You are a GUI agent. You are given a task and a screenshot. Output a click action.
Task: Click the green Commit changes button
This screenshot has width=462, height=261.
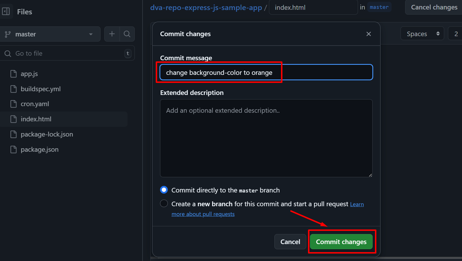pos(341,242)
